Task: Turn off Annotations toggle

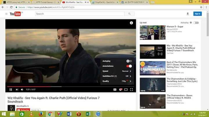Action: click(x=129, y=66)
